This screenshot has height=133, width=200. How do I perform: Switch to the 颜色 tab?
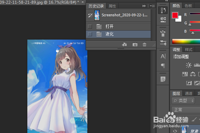pyautogui.click(x=176, y=6)
